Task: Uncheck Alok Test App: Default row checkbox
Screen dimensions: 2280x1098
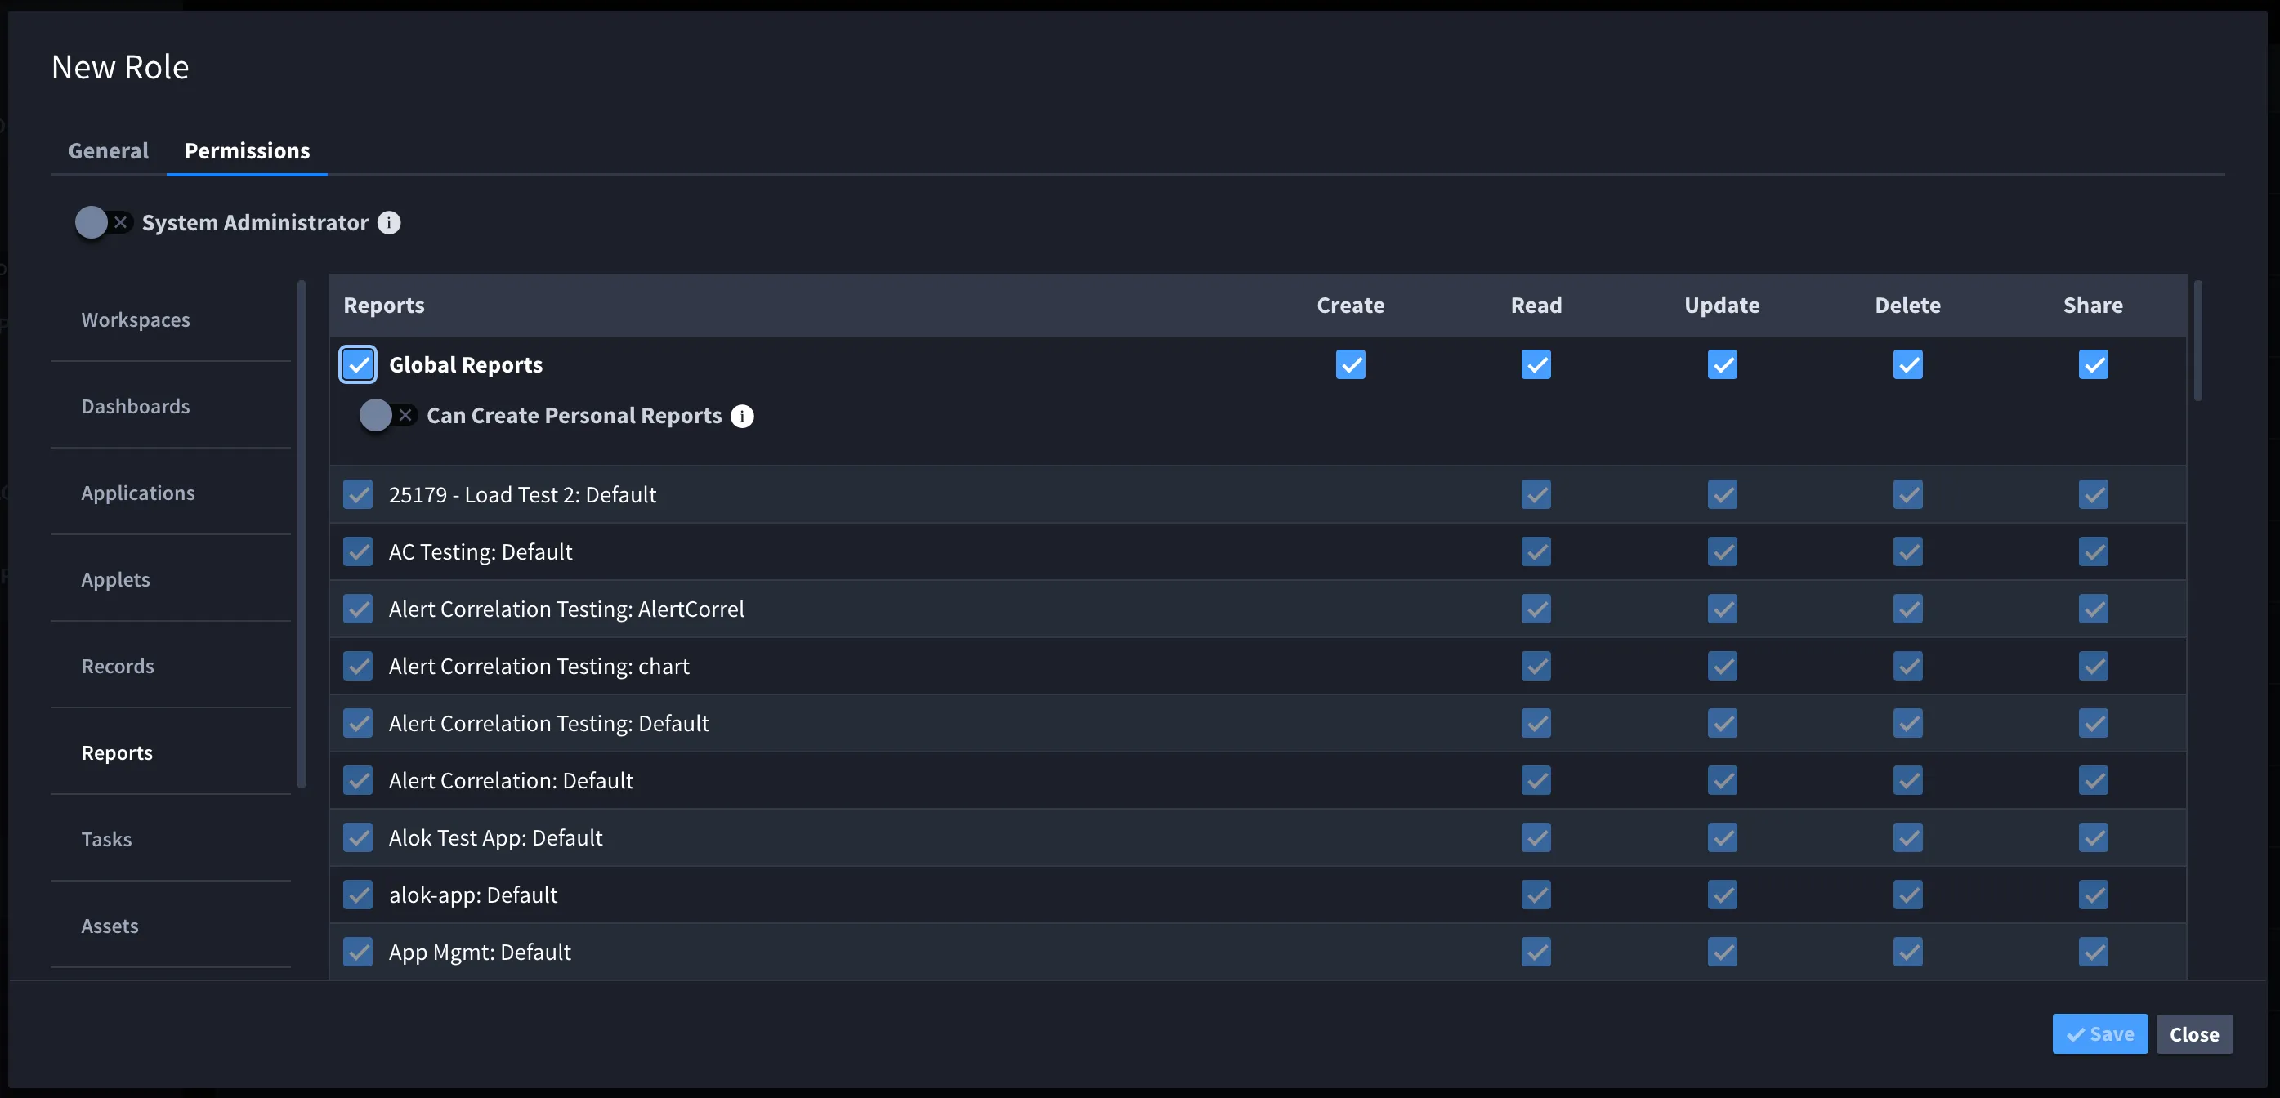Action: [x=358, y=838]
